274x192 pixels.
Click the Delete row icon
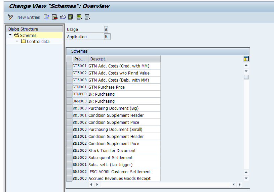[55, 17]
